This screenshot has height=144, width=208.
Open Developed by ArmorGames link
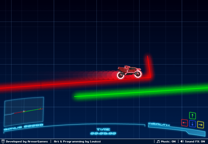tap(27, 142)
